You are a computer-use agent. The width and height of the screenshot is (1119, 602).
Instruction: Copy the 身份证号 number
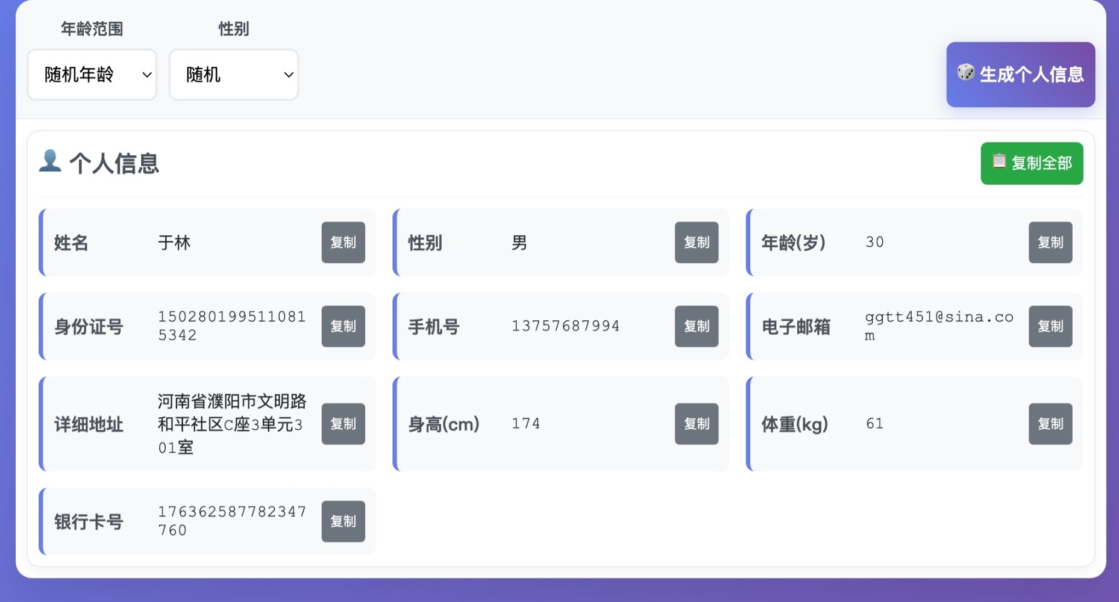point(343,326)
